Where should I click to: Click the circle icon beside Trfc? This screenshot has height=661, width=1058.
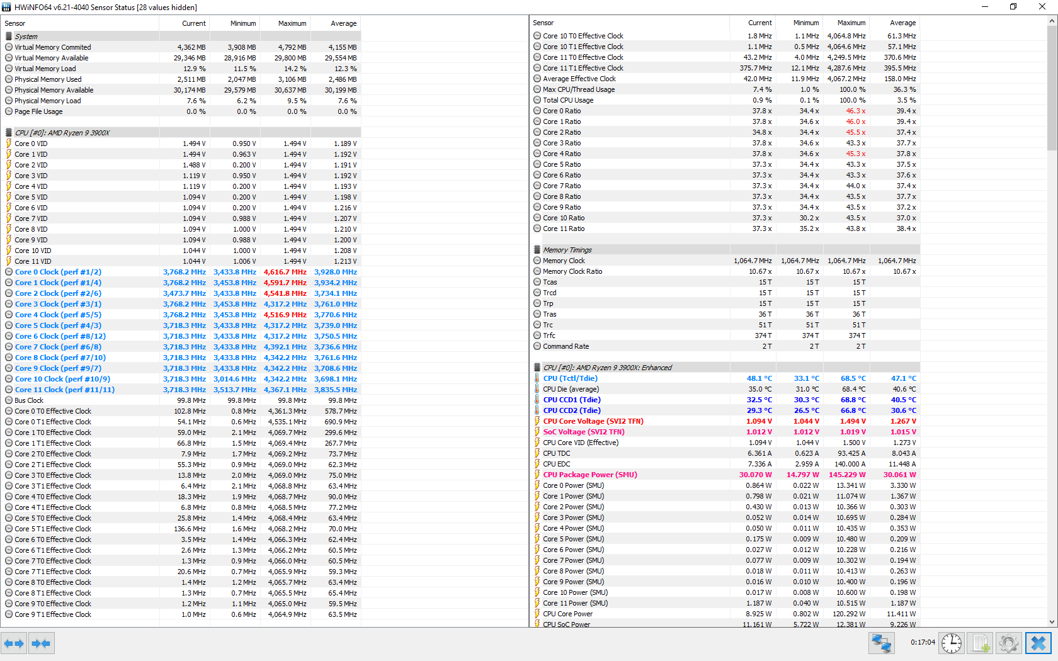coord(537,336)
